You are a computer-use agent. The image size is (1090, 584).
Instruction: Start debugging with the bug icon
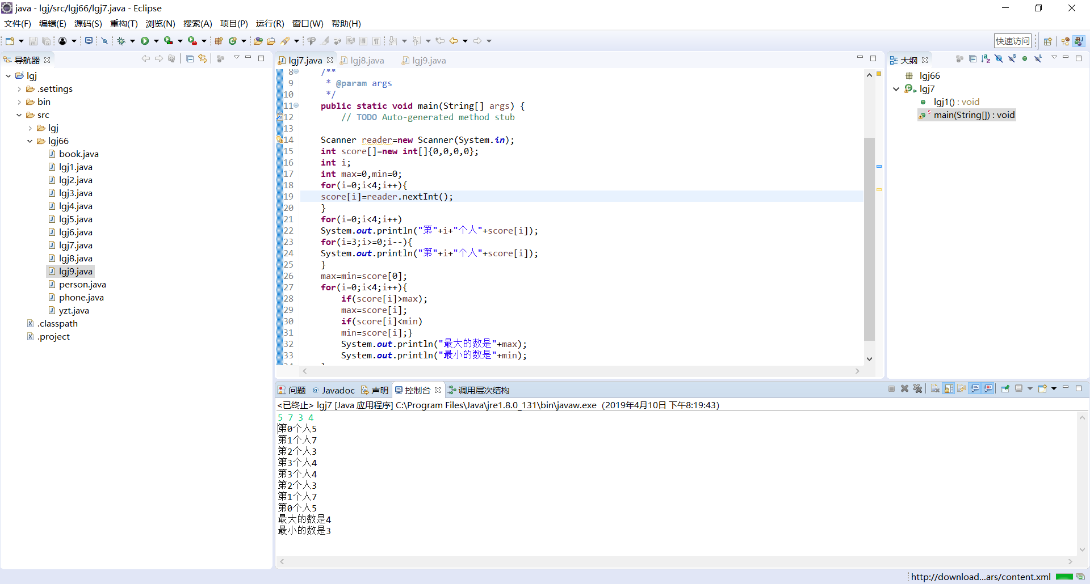click(x=121, y=41)
